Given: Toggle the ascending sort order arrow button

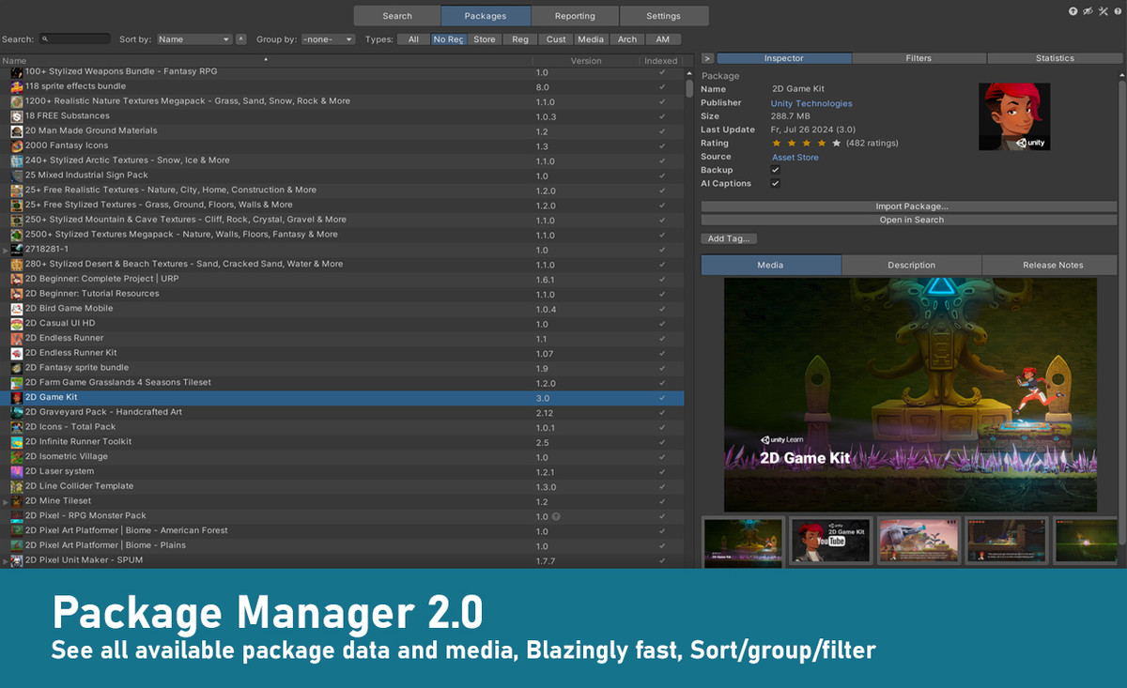Looking at the screenshot, I should pos(241,39).
